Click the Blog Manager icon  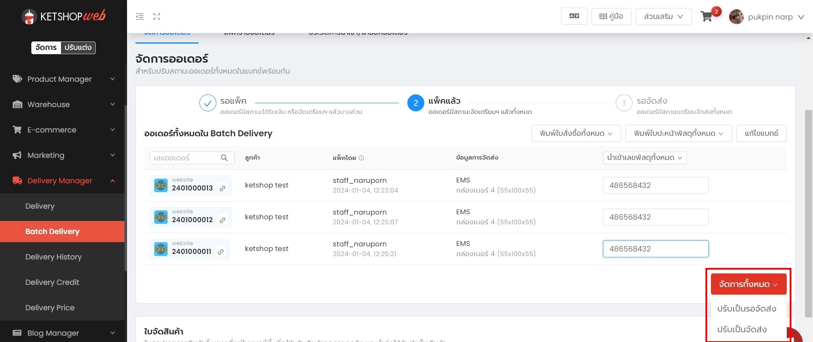tap(17, 333)
